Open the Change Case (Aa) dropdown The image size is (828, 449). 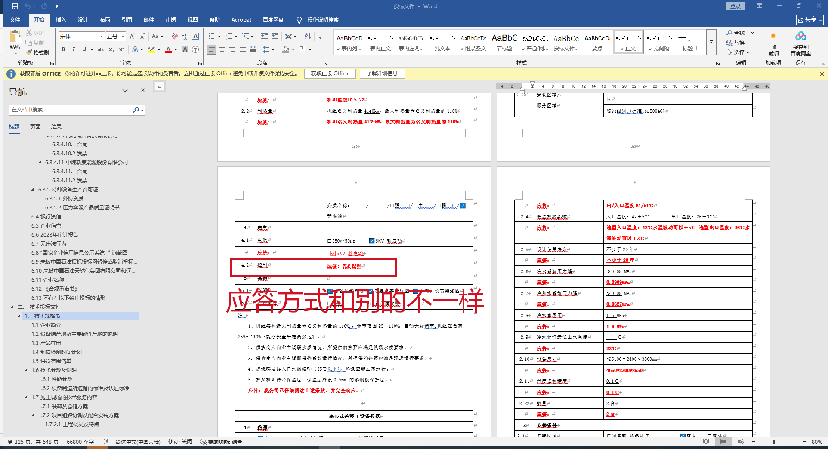tap(158, 36)
